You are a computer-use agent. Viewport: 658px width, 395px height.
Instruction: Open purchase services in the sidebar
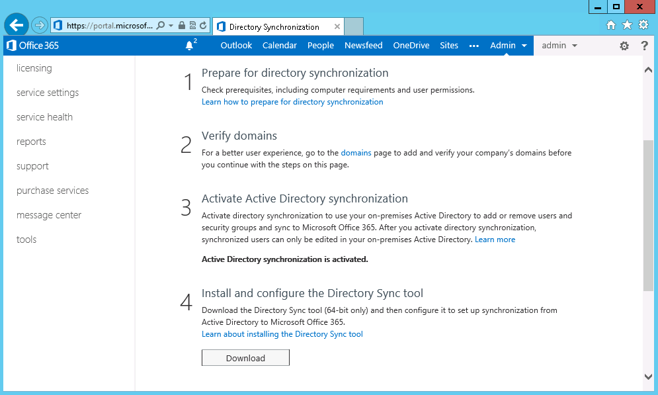(x=53, y=191)
